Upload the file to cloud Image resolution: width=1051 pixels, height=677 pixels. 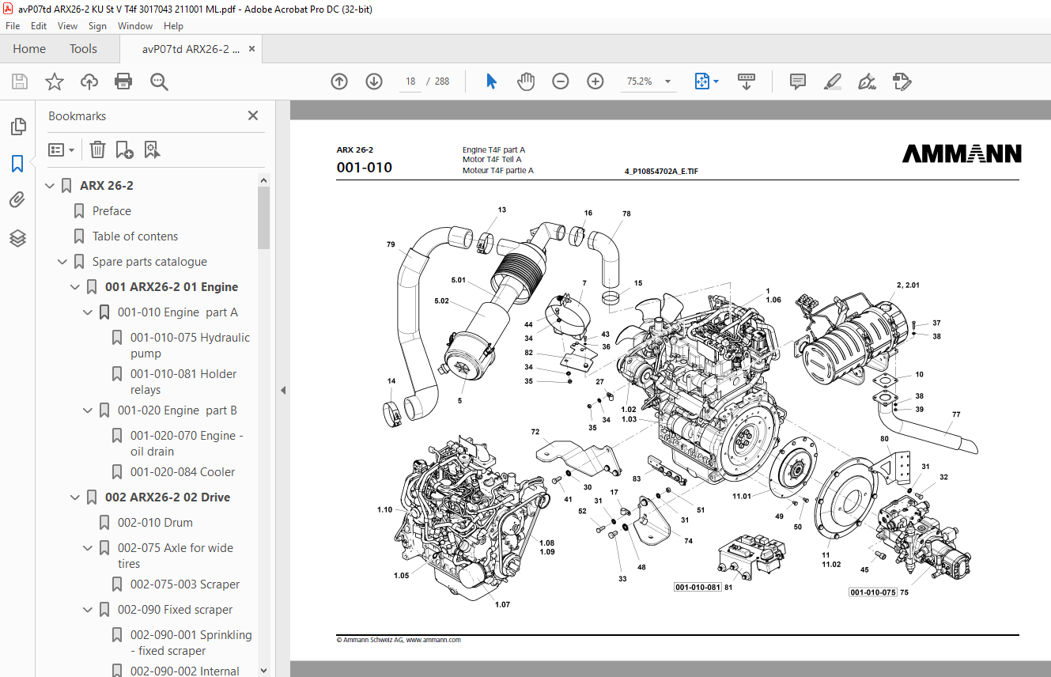coord(89,81)
